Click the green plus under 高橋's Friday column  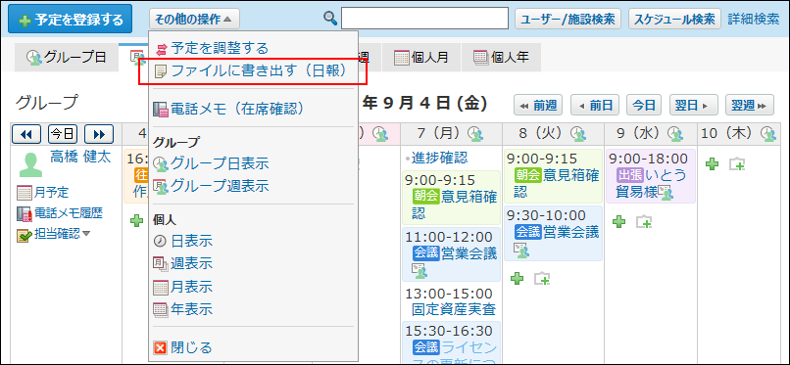click(136, 221)
